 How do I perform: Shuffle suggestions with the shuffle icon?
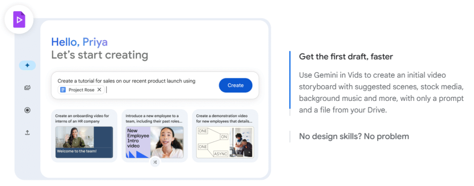(x=155, y=162)
